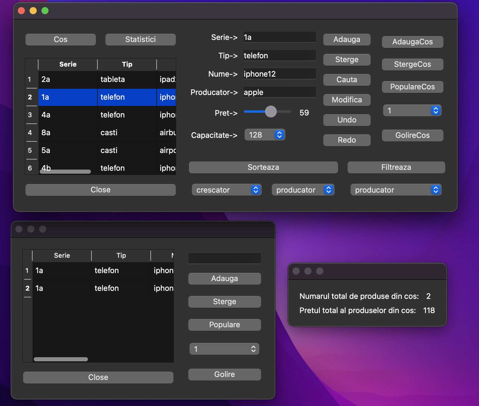Click Modifica to edit the product
This screenshot has height=406, width=479.
coord(346,100)
